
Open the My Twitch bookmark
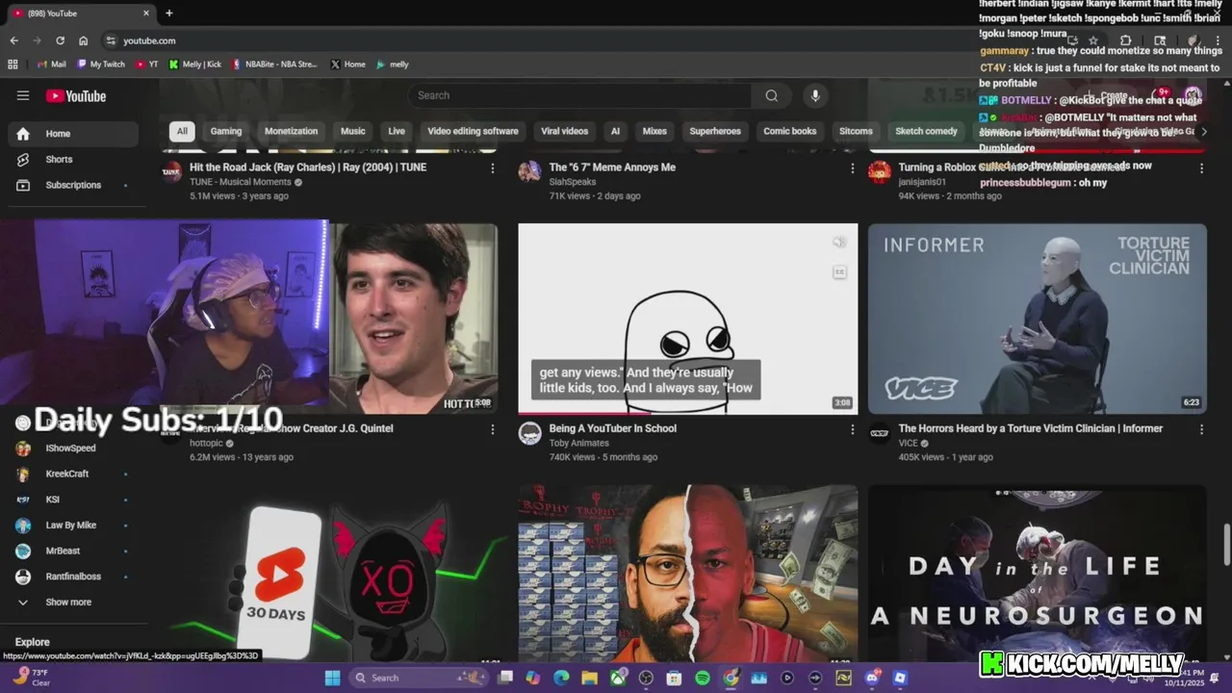click(101, 64)
